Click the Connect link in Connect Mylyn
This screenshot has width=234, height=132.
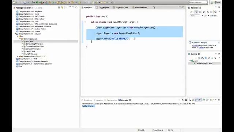click(195, 45)
